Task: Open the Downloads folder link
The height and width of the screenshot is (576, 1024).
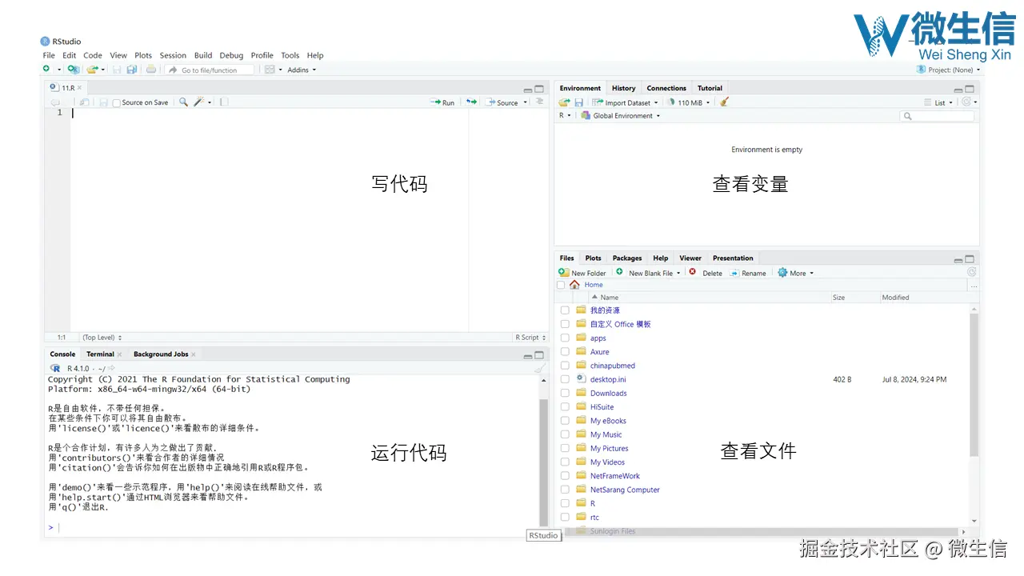Action: point(607,393)
